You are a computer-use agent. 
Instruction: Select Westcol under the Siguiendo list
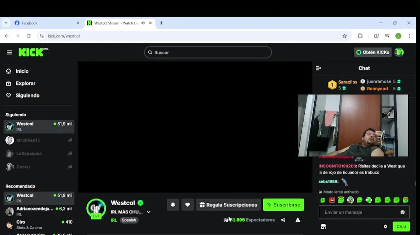click(39, 127)
